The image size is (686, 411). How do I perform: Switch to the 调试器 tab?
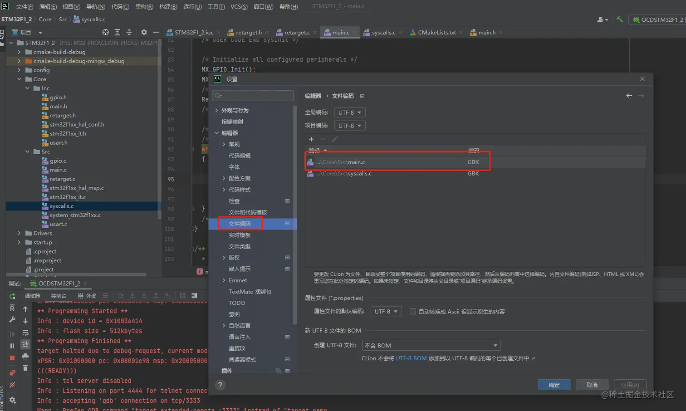[x=32, y=296]
